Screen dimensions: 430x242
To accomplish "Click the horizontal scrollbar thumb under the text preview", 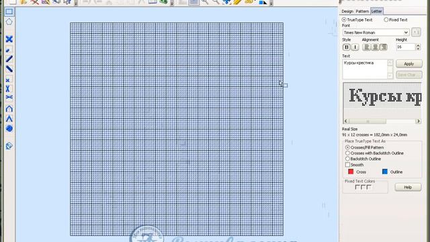I will click(x=368, y=121).
